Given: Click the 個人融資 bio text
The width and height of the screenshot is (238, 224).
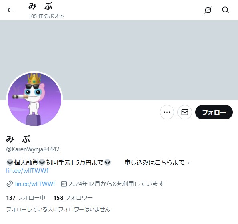Looking at the screenshot, I should pos(26,163).
